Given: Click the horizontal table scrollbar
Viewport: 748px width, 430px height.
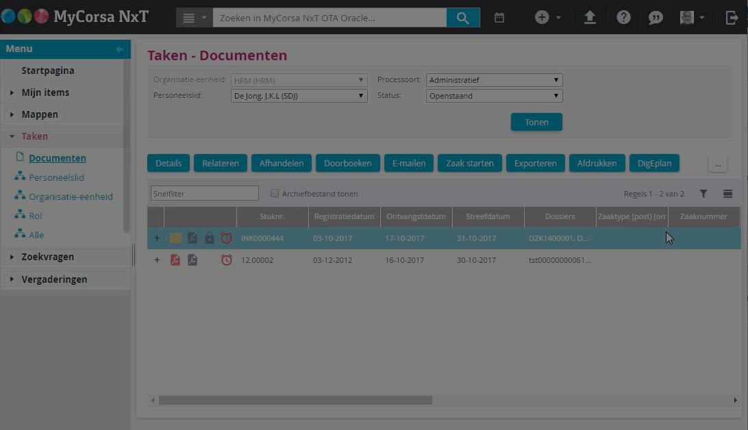Looking at the screenshot, I should [x=295, y=401].
